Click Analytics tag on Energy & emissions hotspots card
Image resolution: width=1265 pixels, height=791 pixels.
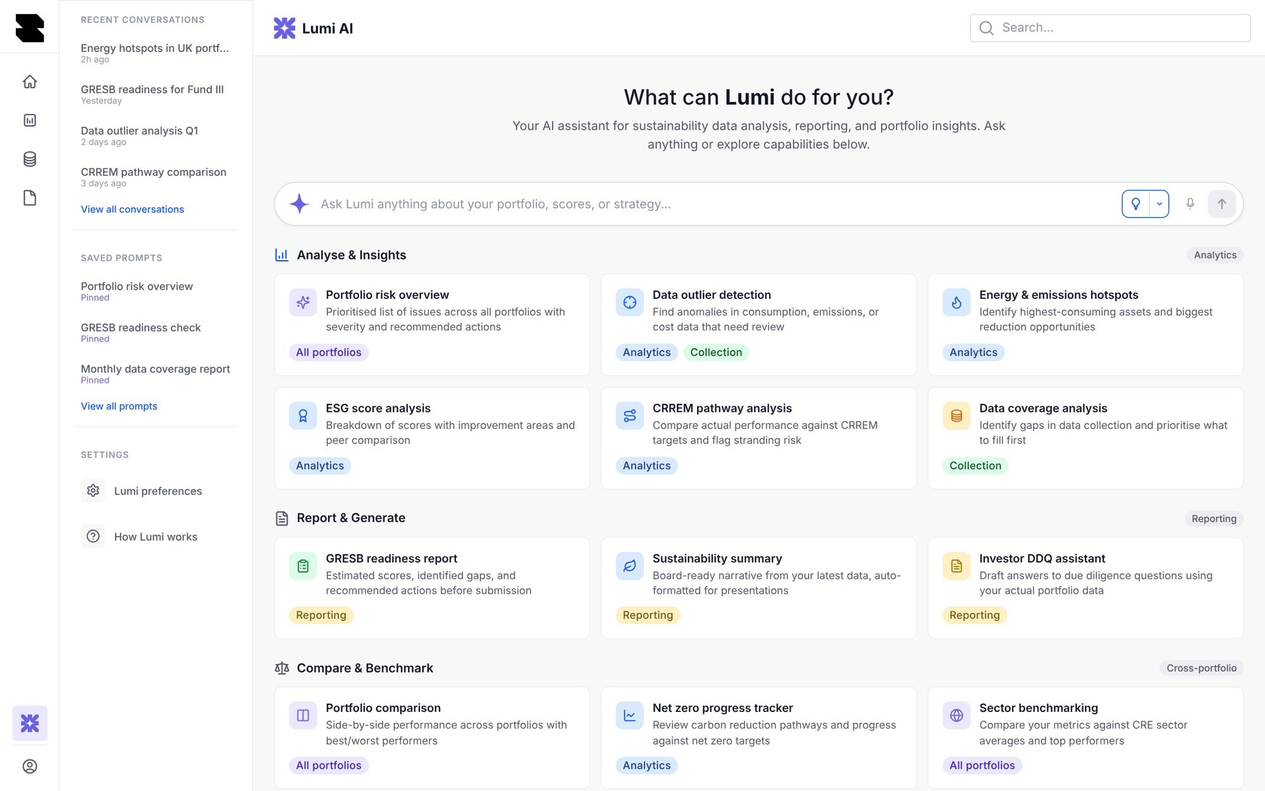[973, 352]
